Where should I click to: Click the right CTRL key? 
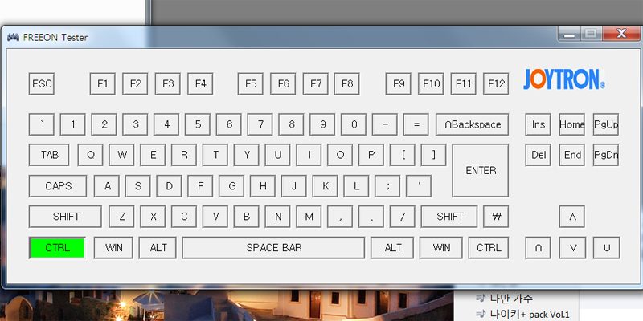489,248
